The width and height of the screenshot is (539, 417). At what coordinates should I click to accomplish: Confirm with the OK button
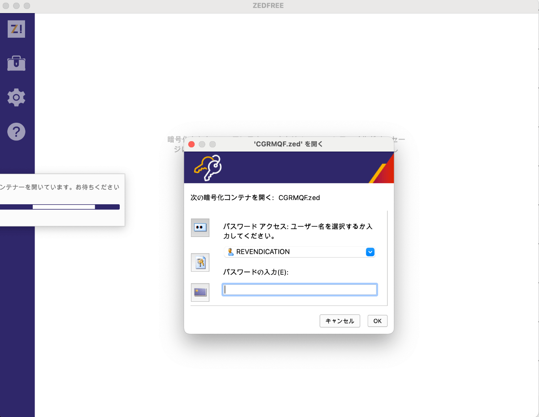(x=377, y=321)
